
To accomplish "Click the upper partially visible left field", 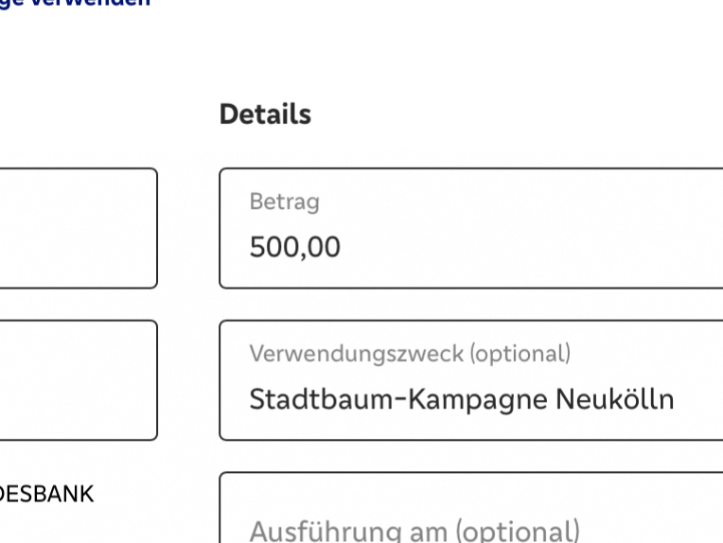I will 78,228.
